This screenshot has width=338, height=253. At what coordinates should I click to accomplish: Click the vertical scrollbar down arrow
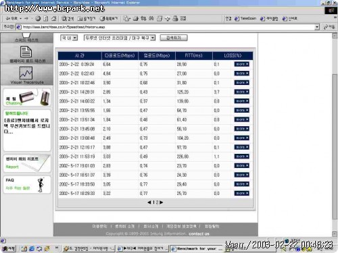pyautogui.click(x=335, y=234)
